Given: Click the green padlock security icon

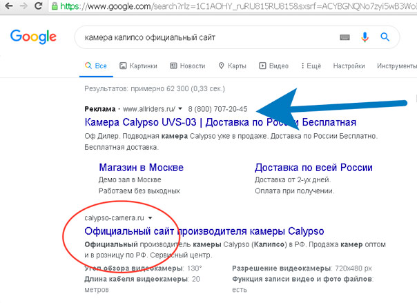Looking at the screenshot, I should click(55, 6).
